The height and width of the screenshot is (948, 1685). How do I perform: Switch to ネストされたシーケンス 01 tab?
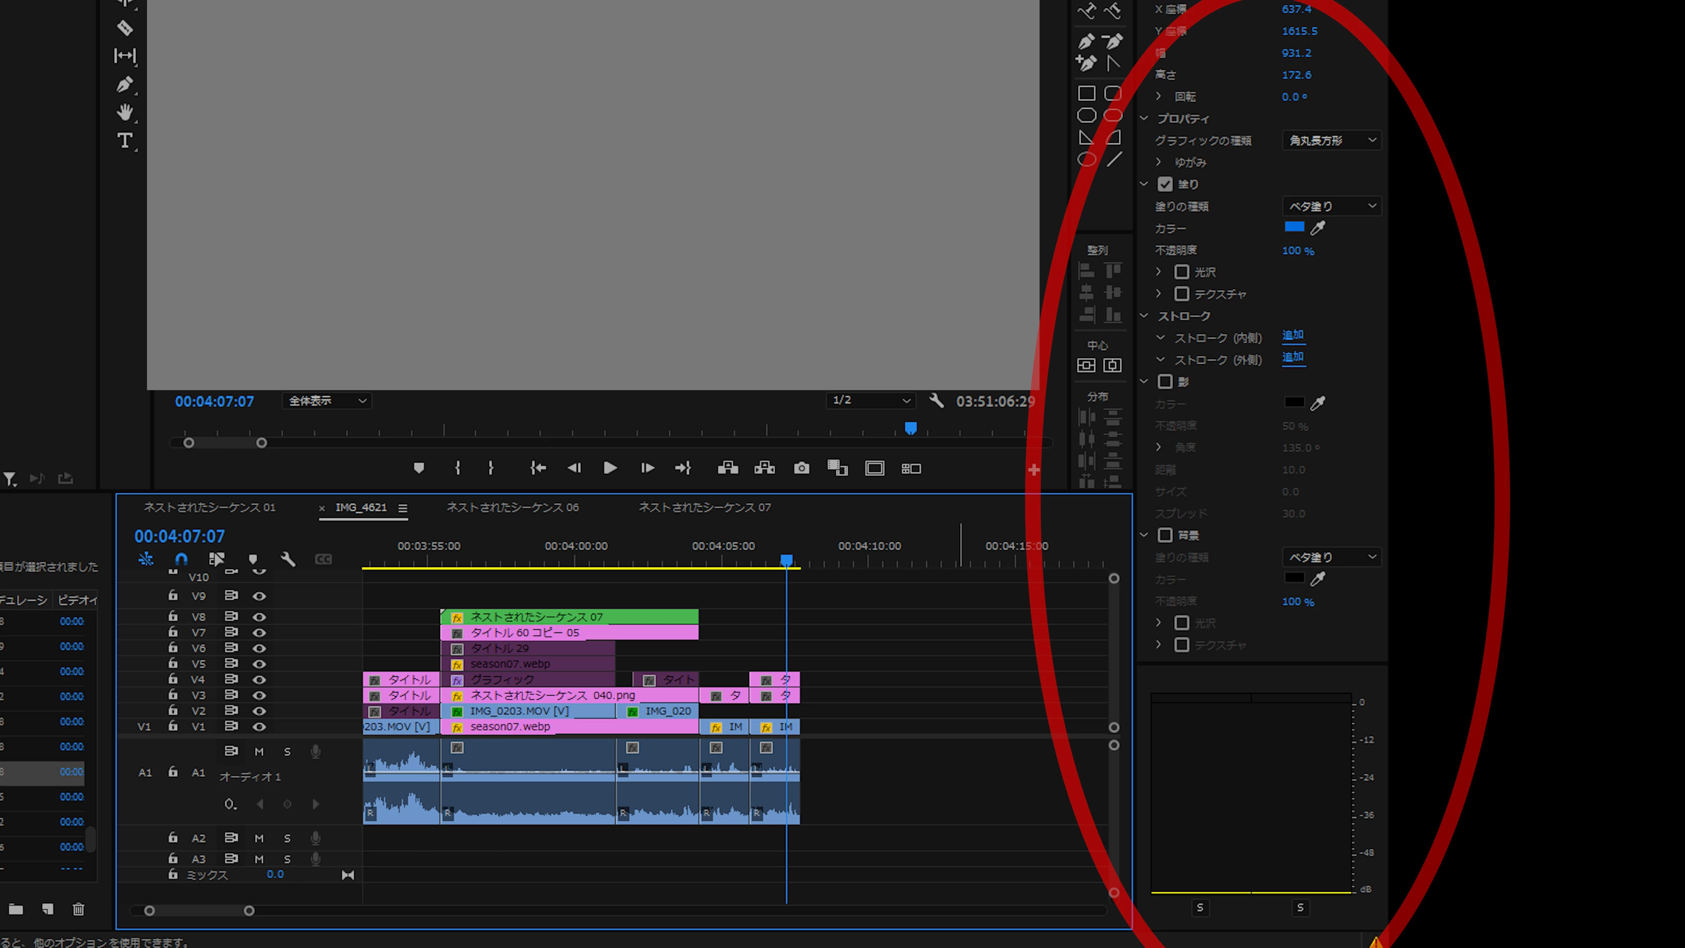click(209, 508)
